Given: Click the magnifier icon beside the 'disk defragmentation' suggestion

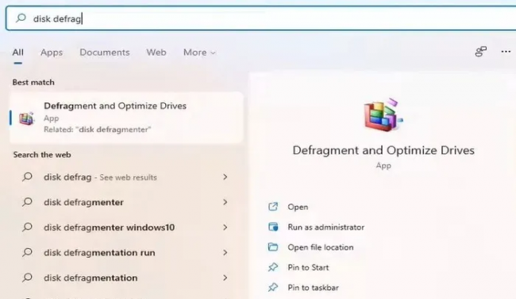Looking at the screenshot, I should click(27, 278).
